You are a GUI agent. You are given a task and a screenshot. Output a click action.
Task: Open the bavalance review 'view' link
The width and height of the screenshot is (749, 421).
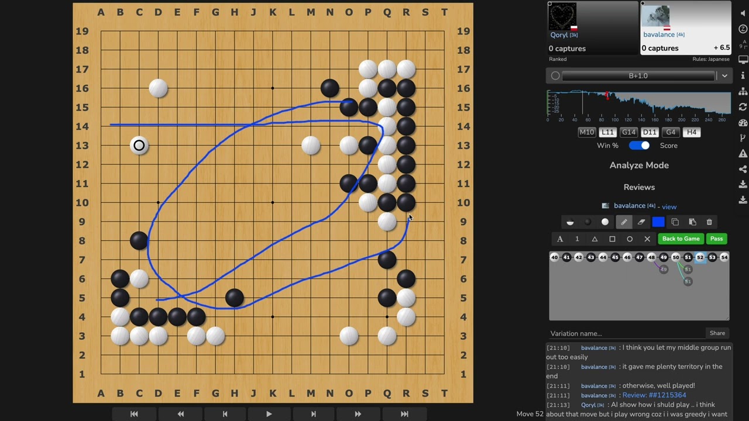coord(669,206)
